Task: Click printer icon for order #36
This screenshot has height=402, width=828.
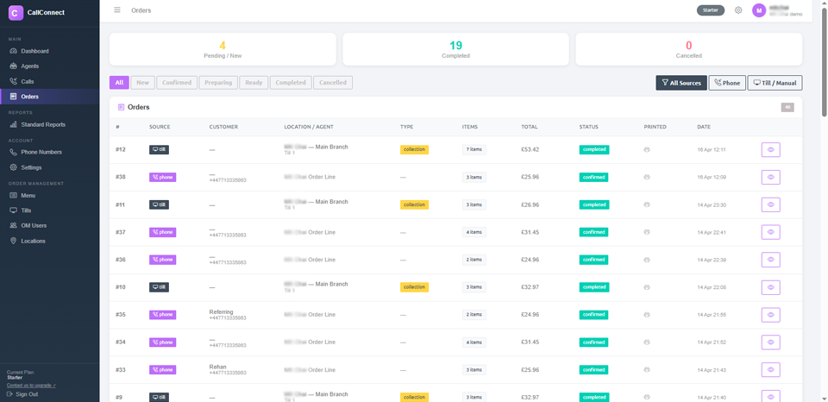Action: [x=647, y=260]
